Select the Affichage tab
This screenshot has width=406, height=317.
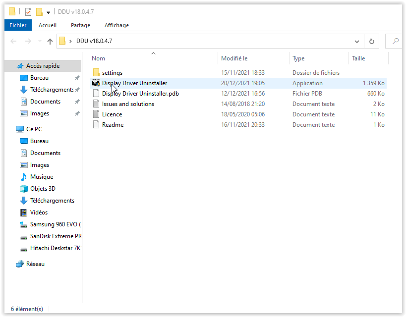tap(116, 25)
